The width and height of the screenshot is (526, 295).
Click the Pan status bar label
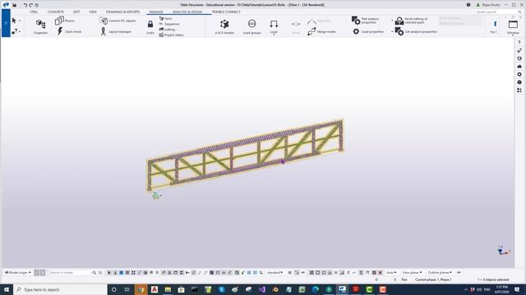[404, 279]
